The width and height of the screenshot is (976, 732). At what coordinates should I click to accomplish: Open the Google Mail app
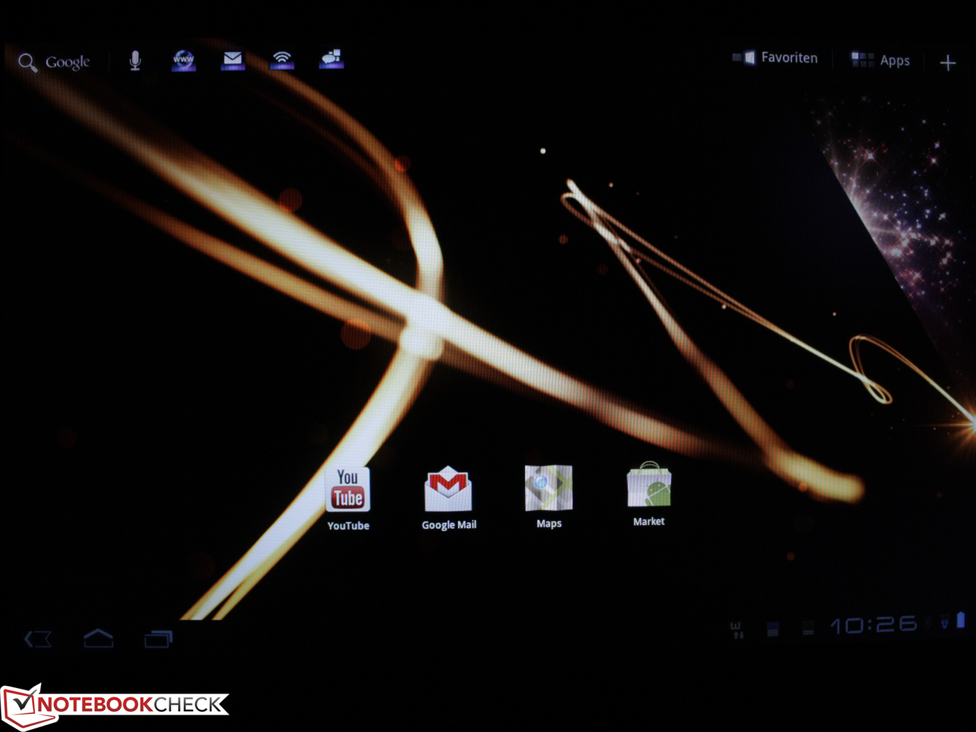point(449,498)
